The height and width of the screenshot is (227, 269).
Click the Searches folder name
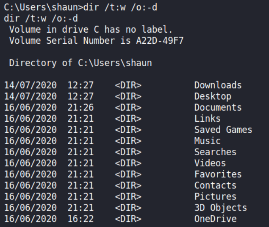[x=215, y=152]
